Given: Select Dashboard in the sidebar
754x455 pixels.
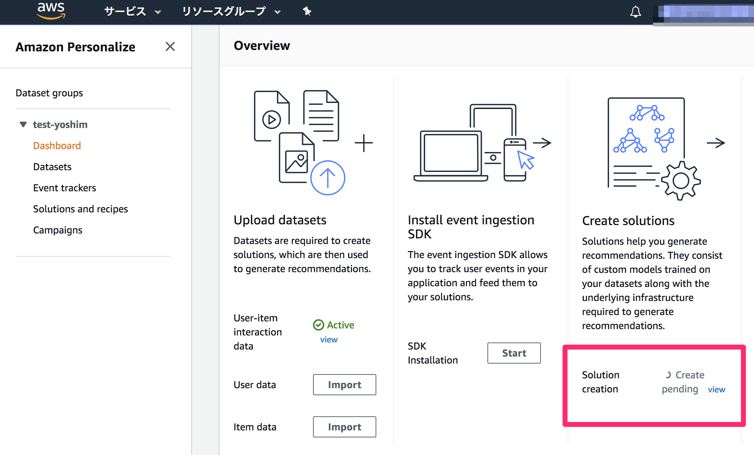Looking at the screenshot, I should [x=57, y=146].
